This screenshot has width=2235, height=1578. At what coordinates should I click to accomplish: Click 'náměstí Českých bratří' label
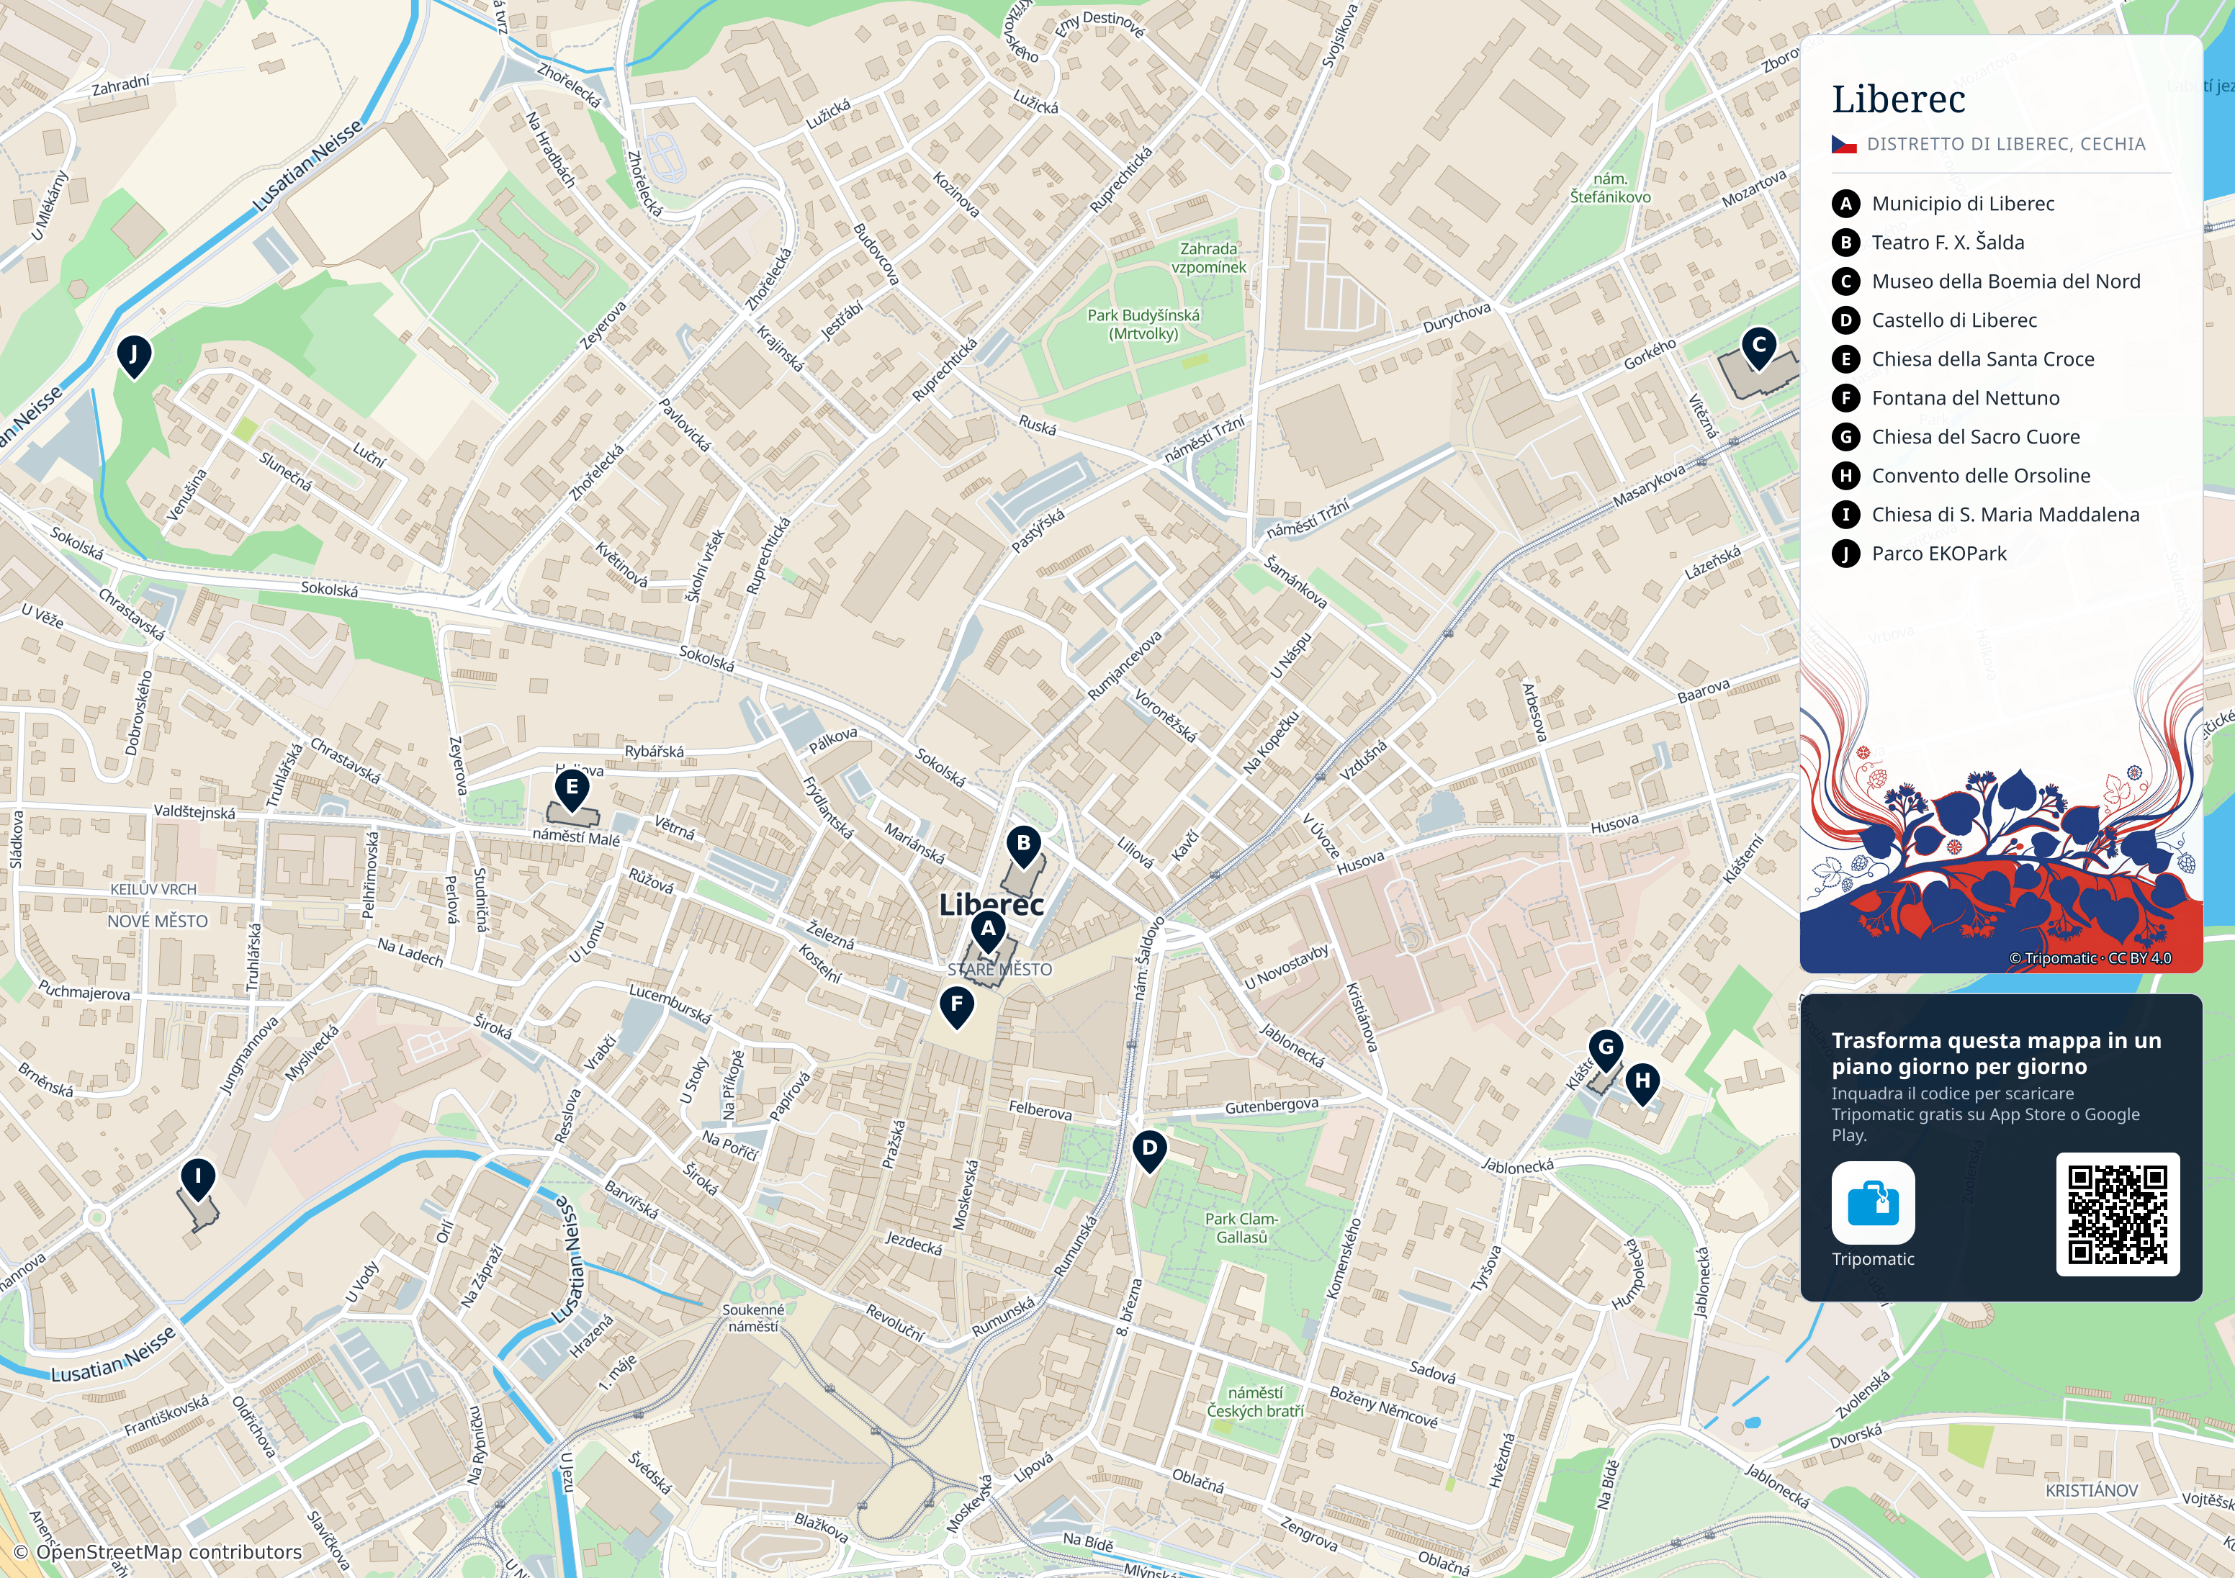click(1255, 1402)
